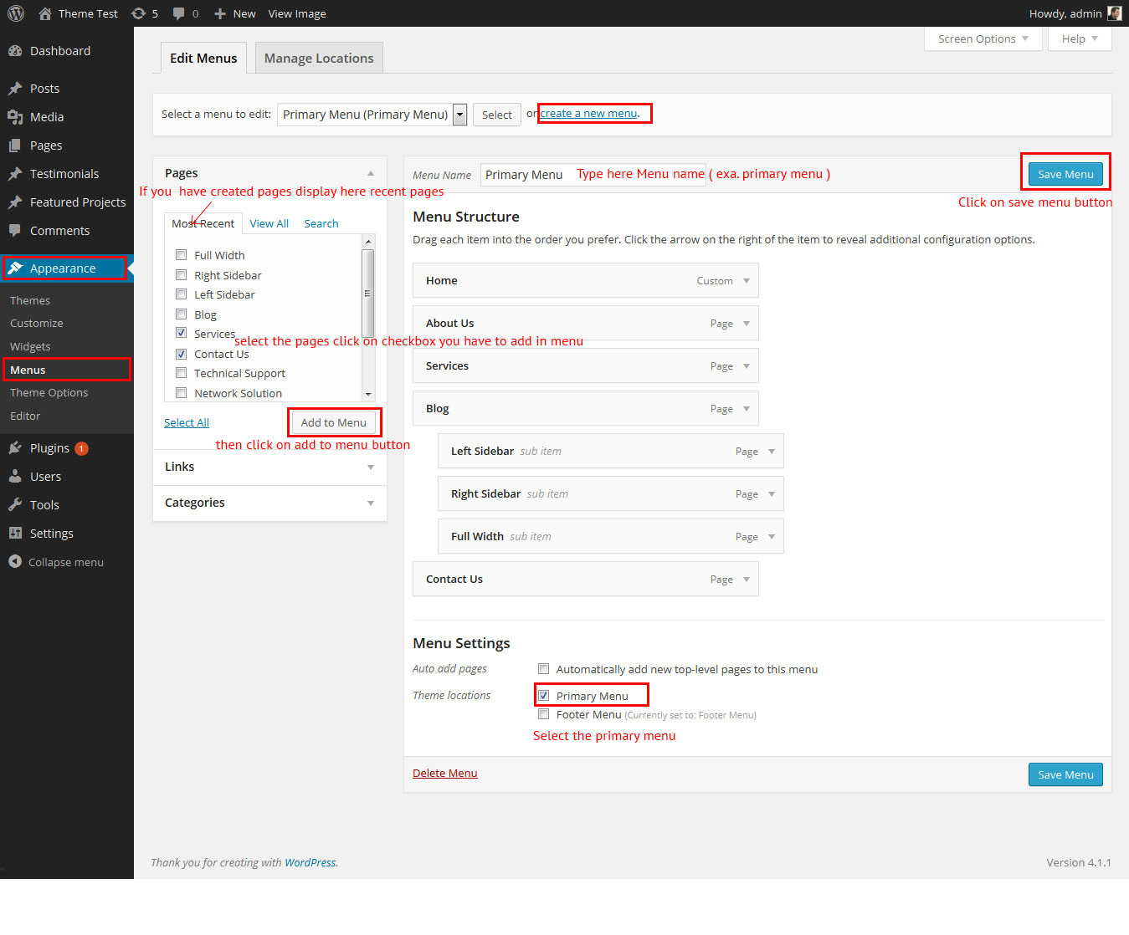
Task: Expand the Full Width sub item arrow
Action: 772,537
